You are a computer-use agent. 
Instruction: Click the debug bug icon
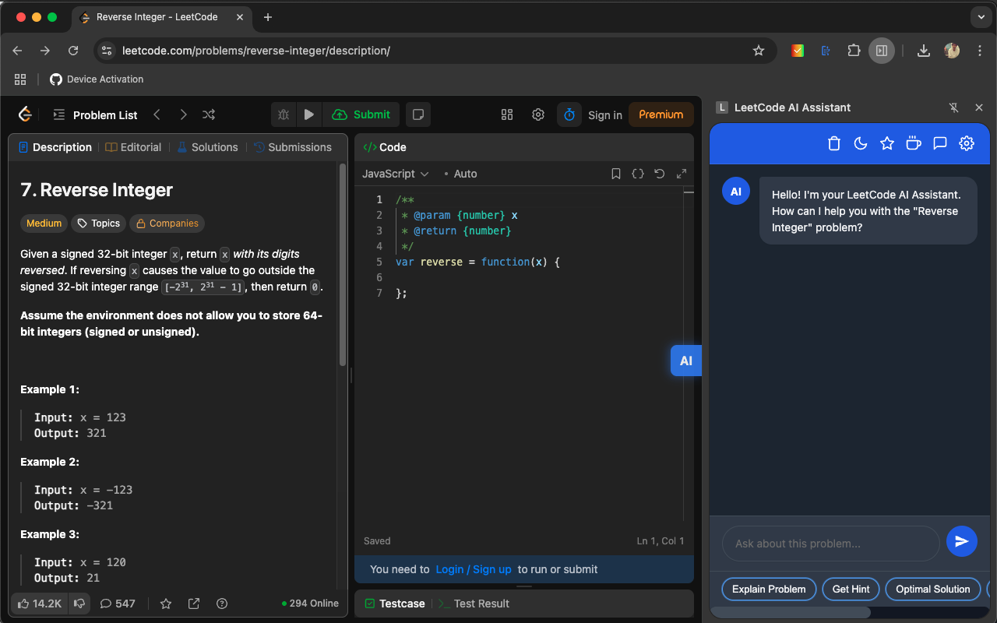(x=284, y=114)
